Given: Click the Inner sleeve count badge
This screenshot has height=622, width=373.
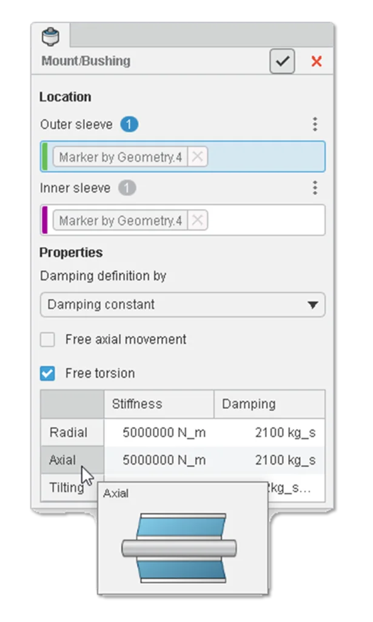Looking at the screenshot, I should point(127,188).
